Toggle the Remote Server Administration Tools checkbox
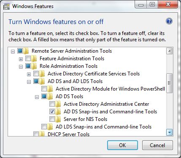Viewport: 181px width, 158px height. point(20,51)
